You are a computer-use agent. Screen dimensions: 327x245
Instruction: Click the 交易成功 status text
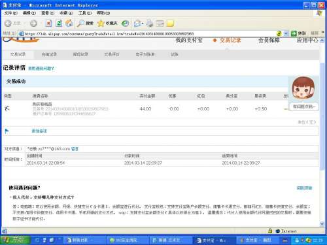tap(16, 82)
